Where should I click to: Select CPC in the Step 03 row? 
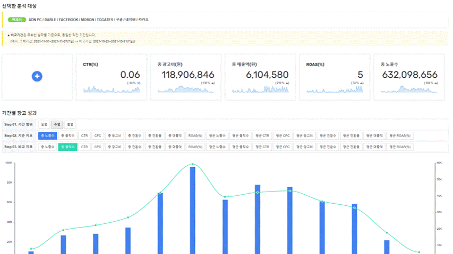98,147
